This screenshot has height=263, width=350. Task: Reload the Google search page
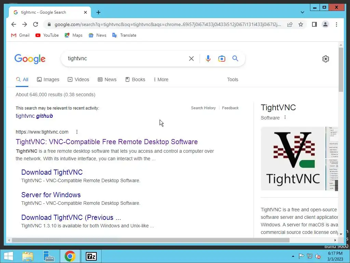click(x=36, y=24)
